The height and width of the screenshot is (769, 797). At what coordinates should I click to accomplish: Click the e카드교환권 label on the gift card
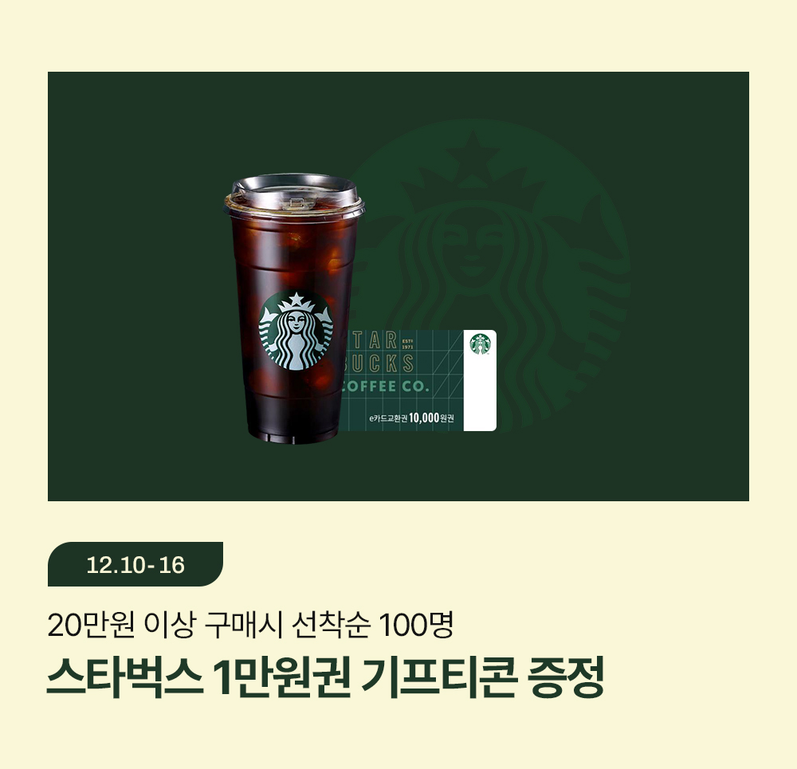click(x=388, y=418)
